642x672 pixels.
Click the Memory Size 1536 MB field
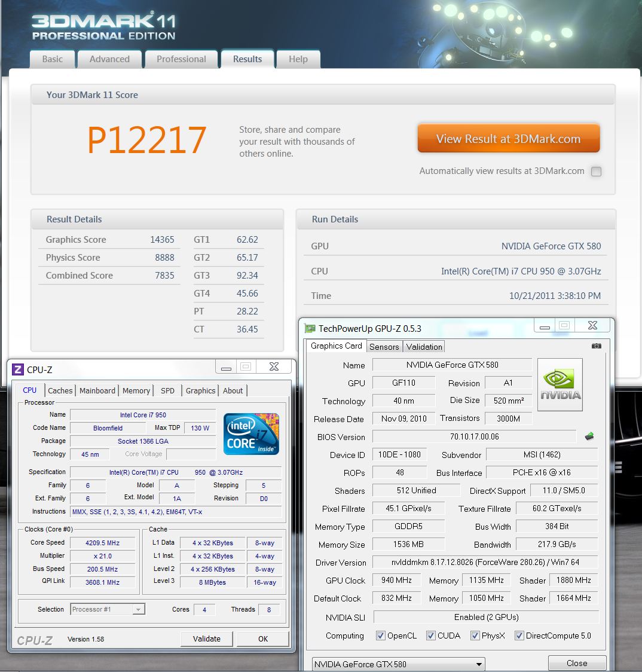[x=408, y=544]
